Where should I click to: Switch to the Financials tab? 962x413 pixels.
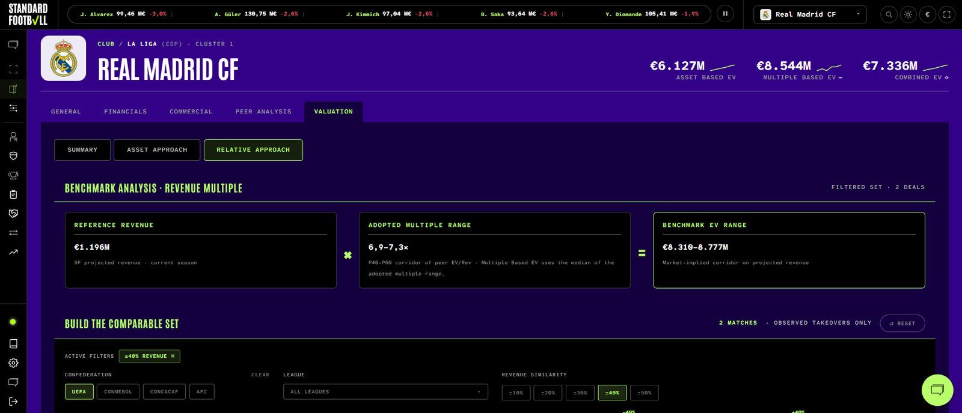[125, 112]
